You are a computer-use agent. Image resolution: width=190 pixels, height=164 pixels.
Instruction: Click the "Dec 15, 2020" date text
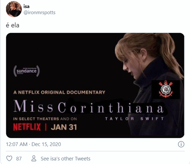tap(46, 144)
